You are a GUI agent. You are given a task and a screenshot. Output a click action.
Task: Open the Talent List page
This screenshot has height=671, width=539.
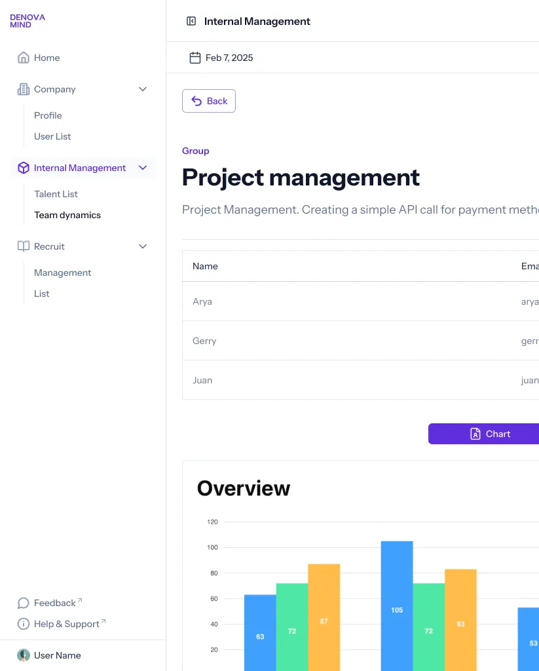coord(55,194)
